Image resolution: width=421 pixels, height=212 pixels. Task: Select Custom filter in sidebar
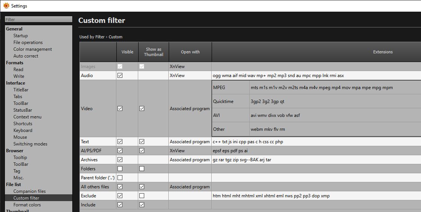[39, 198]
